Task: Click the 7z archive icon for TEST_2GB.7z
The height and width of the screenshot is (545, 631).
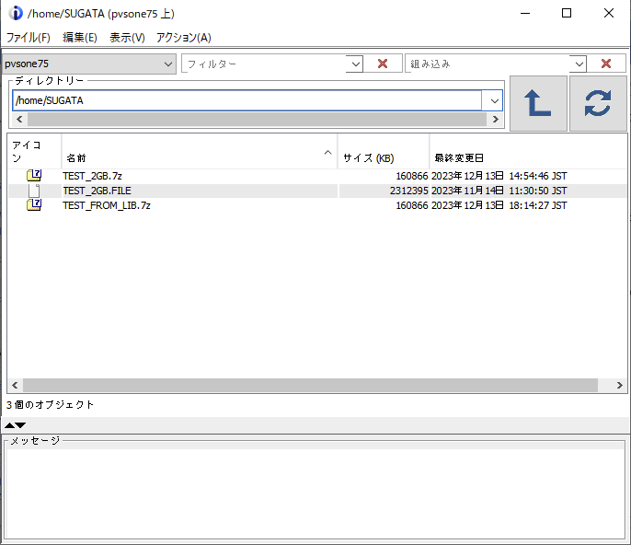Action: 34,175
